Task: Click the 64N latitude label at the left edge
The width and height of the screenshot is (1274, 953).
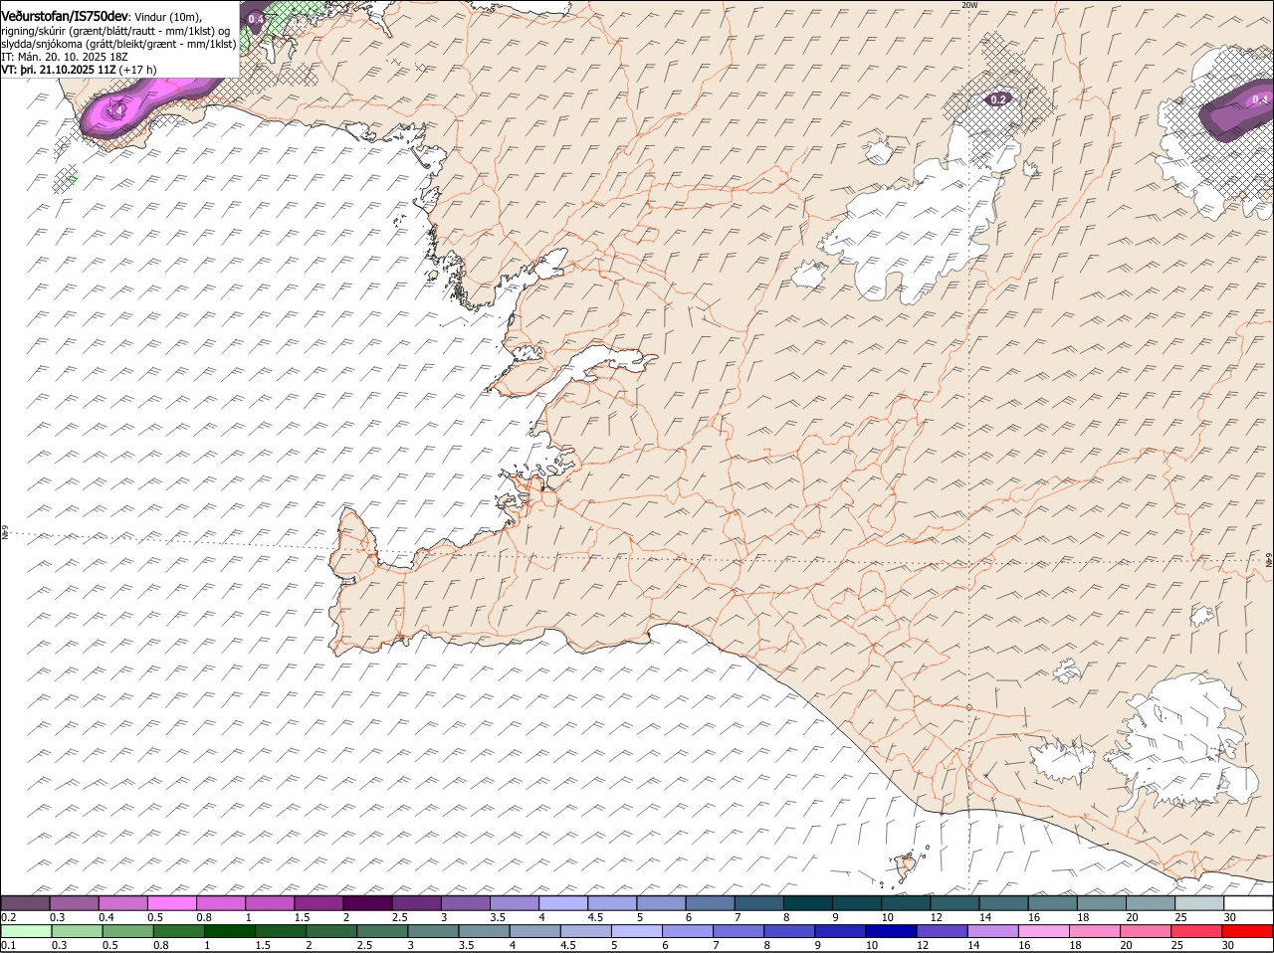Action: pyautogui.click(x=5, y=534)
